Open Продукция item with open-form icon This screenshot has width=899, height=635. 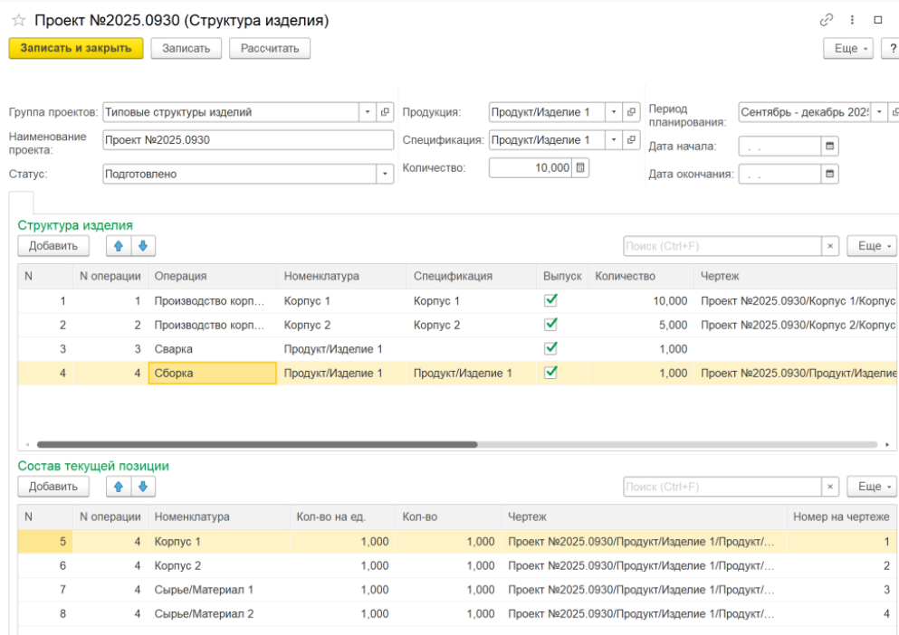tap(632, 112)
